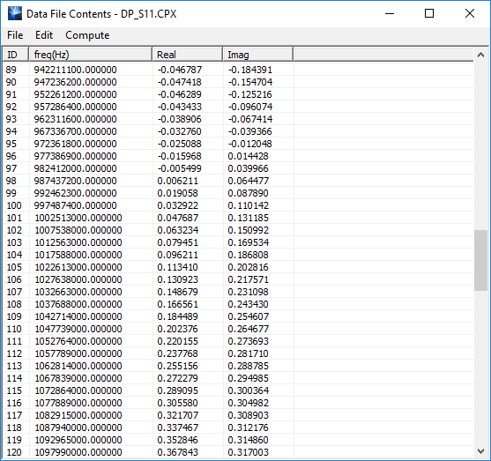Screen dimensions: 491x461
Task: Select frequency 1097990000.000000
Action: tap(78, 452)
